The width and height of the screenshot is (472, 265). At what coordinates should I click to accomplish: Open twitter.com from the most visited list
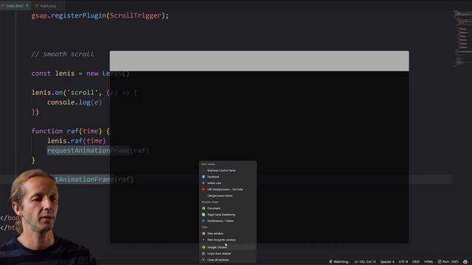coord(214,183)
